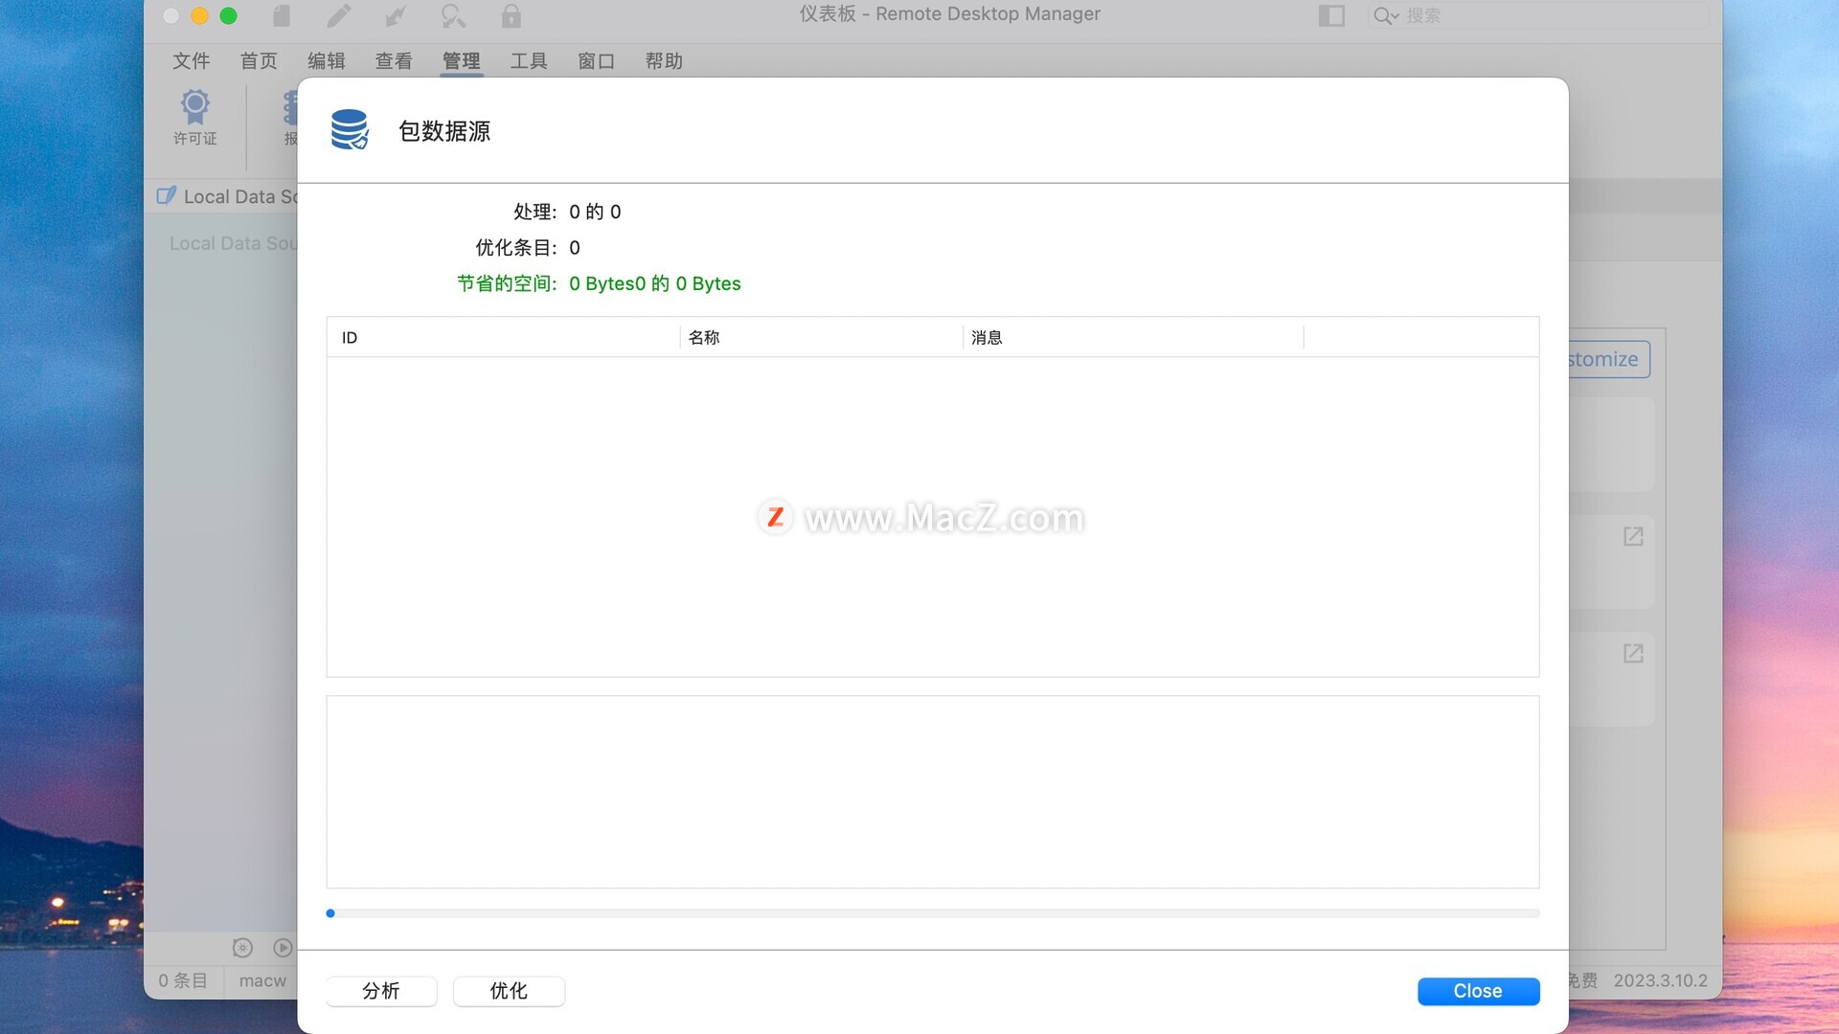Click the new document icon in title bar
The width and height of the screenshot is (1839, 1034).
(281, 15)
